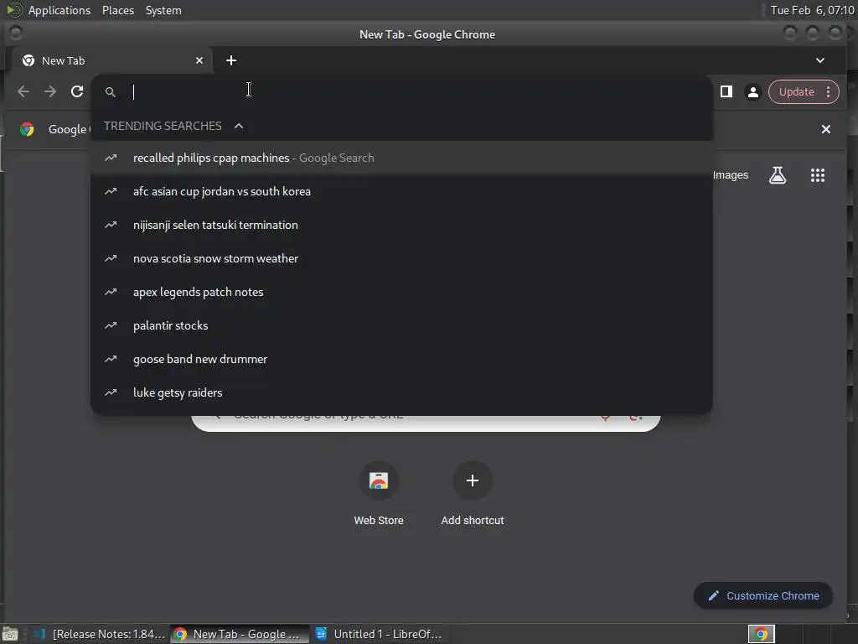Click the search magnifier in omnibox
Screen dimensions: 858x644
click(x=110, y=92)
